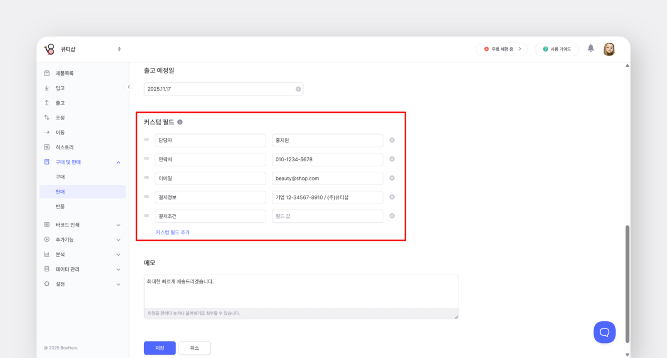Select the 출고 (stock-out) icon
This screenshot has width=667, height=358.
(46, 102)
